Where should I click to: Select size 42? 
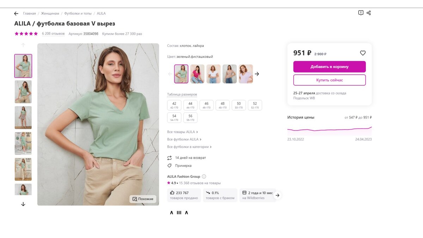pyautogui.click(x=174, y=105)
